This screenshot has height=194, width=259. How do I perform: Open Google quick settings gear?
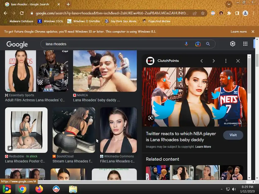pyautogui.click(x=233, y=44)
